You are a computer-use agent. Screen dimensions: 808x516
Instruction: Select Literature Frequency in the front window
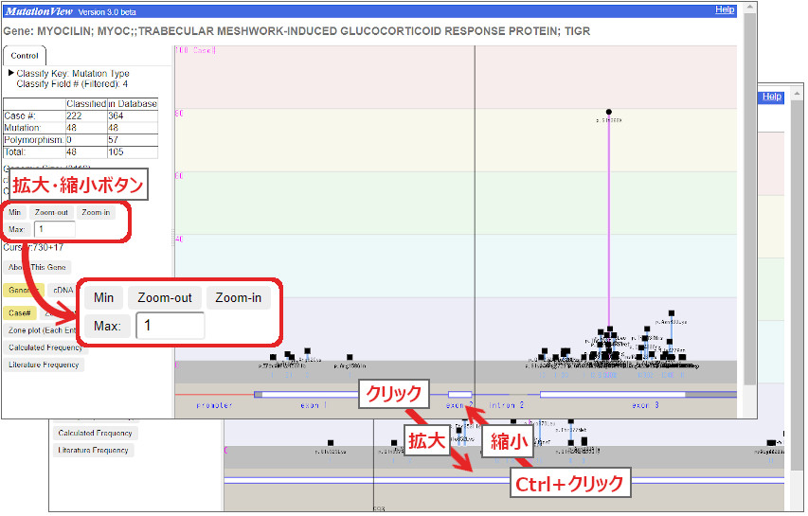point(45,365)
